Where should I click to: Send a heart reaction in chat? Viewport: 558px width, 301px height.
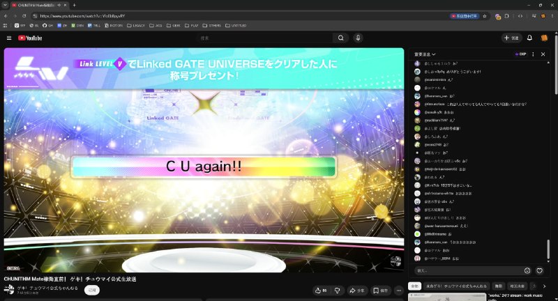click(539, 271)
